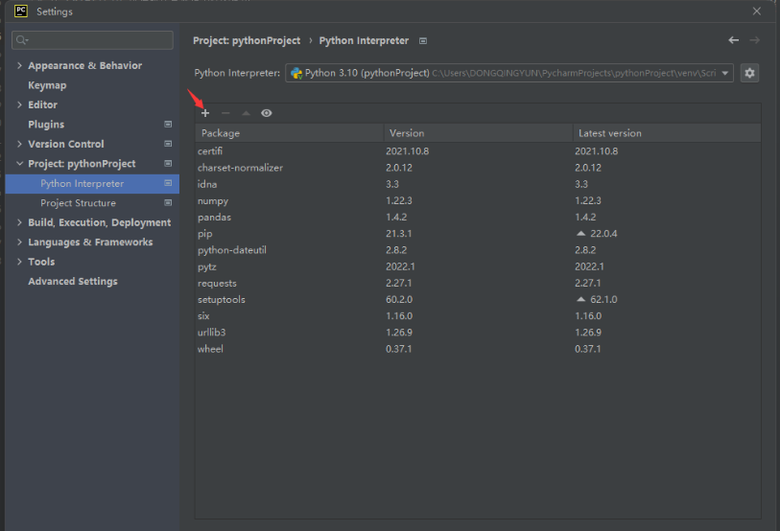
Task: Select the pytz package row
Action: (478, 266)
